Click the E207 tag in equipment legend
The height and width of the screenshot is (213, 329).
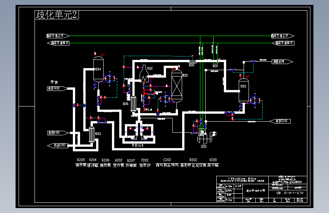coord(131,160)
